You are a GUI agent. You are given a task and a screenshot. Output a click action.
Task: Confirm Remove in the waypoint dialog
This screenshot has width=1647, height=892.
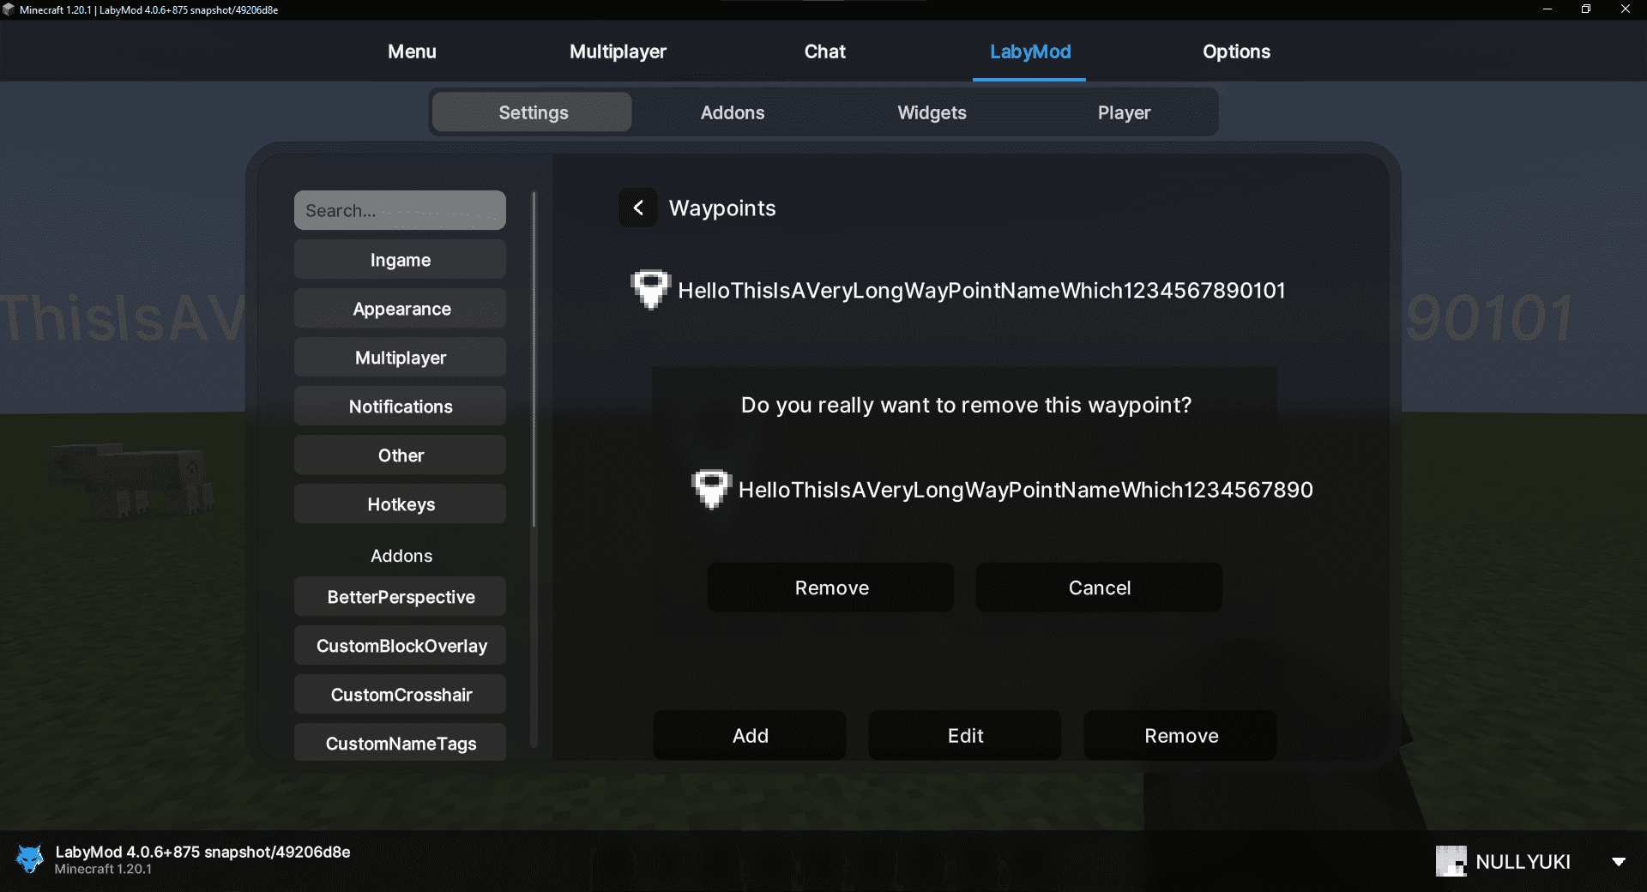coord(830,588)
